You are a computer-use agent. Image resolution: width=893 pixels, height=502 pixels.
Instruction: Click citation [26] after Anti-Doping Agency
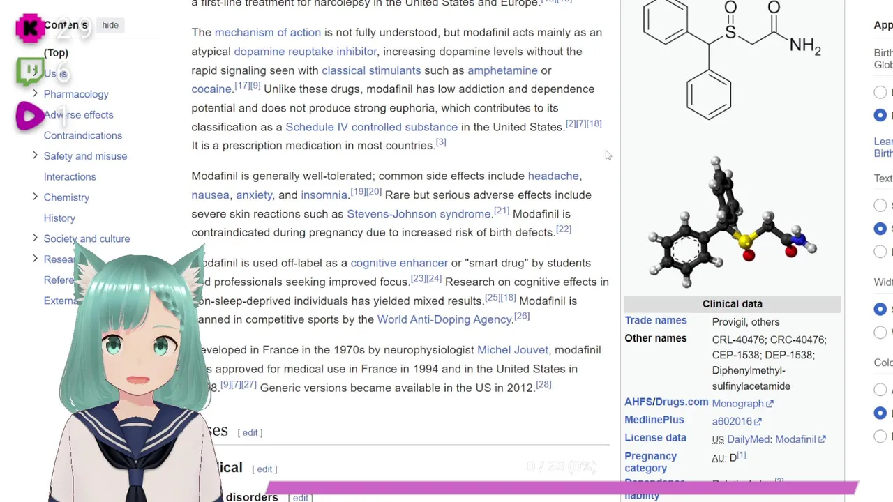pos(522,316)
